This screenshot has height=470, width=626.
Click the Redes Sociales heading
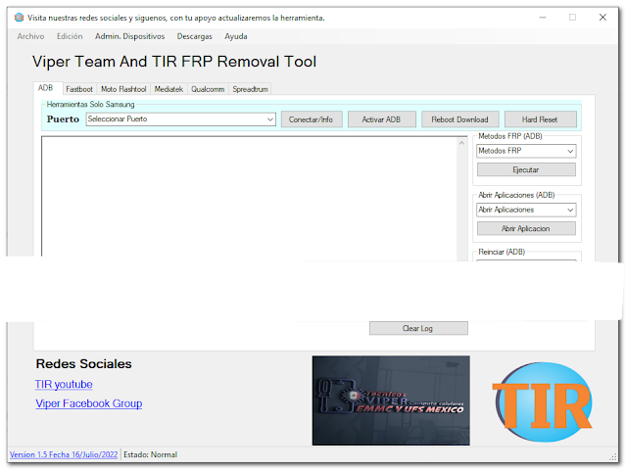pyautogui.click(x=84, y=364)
